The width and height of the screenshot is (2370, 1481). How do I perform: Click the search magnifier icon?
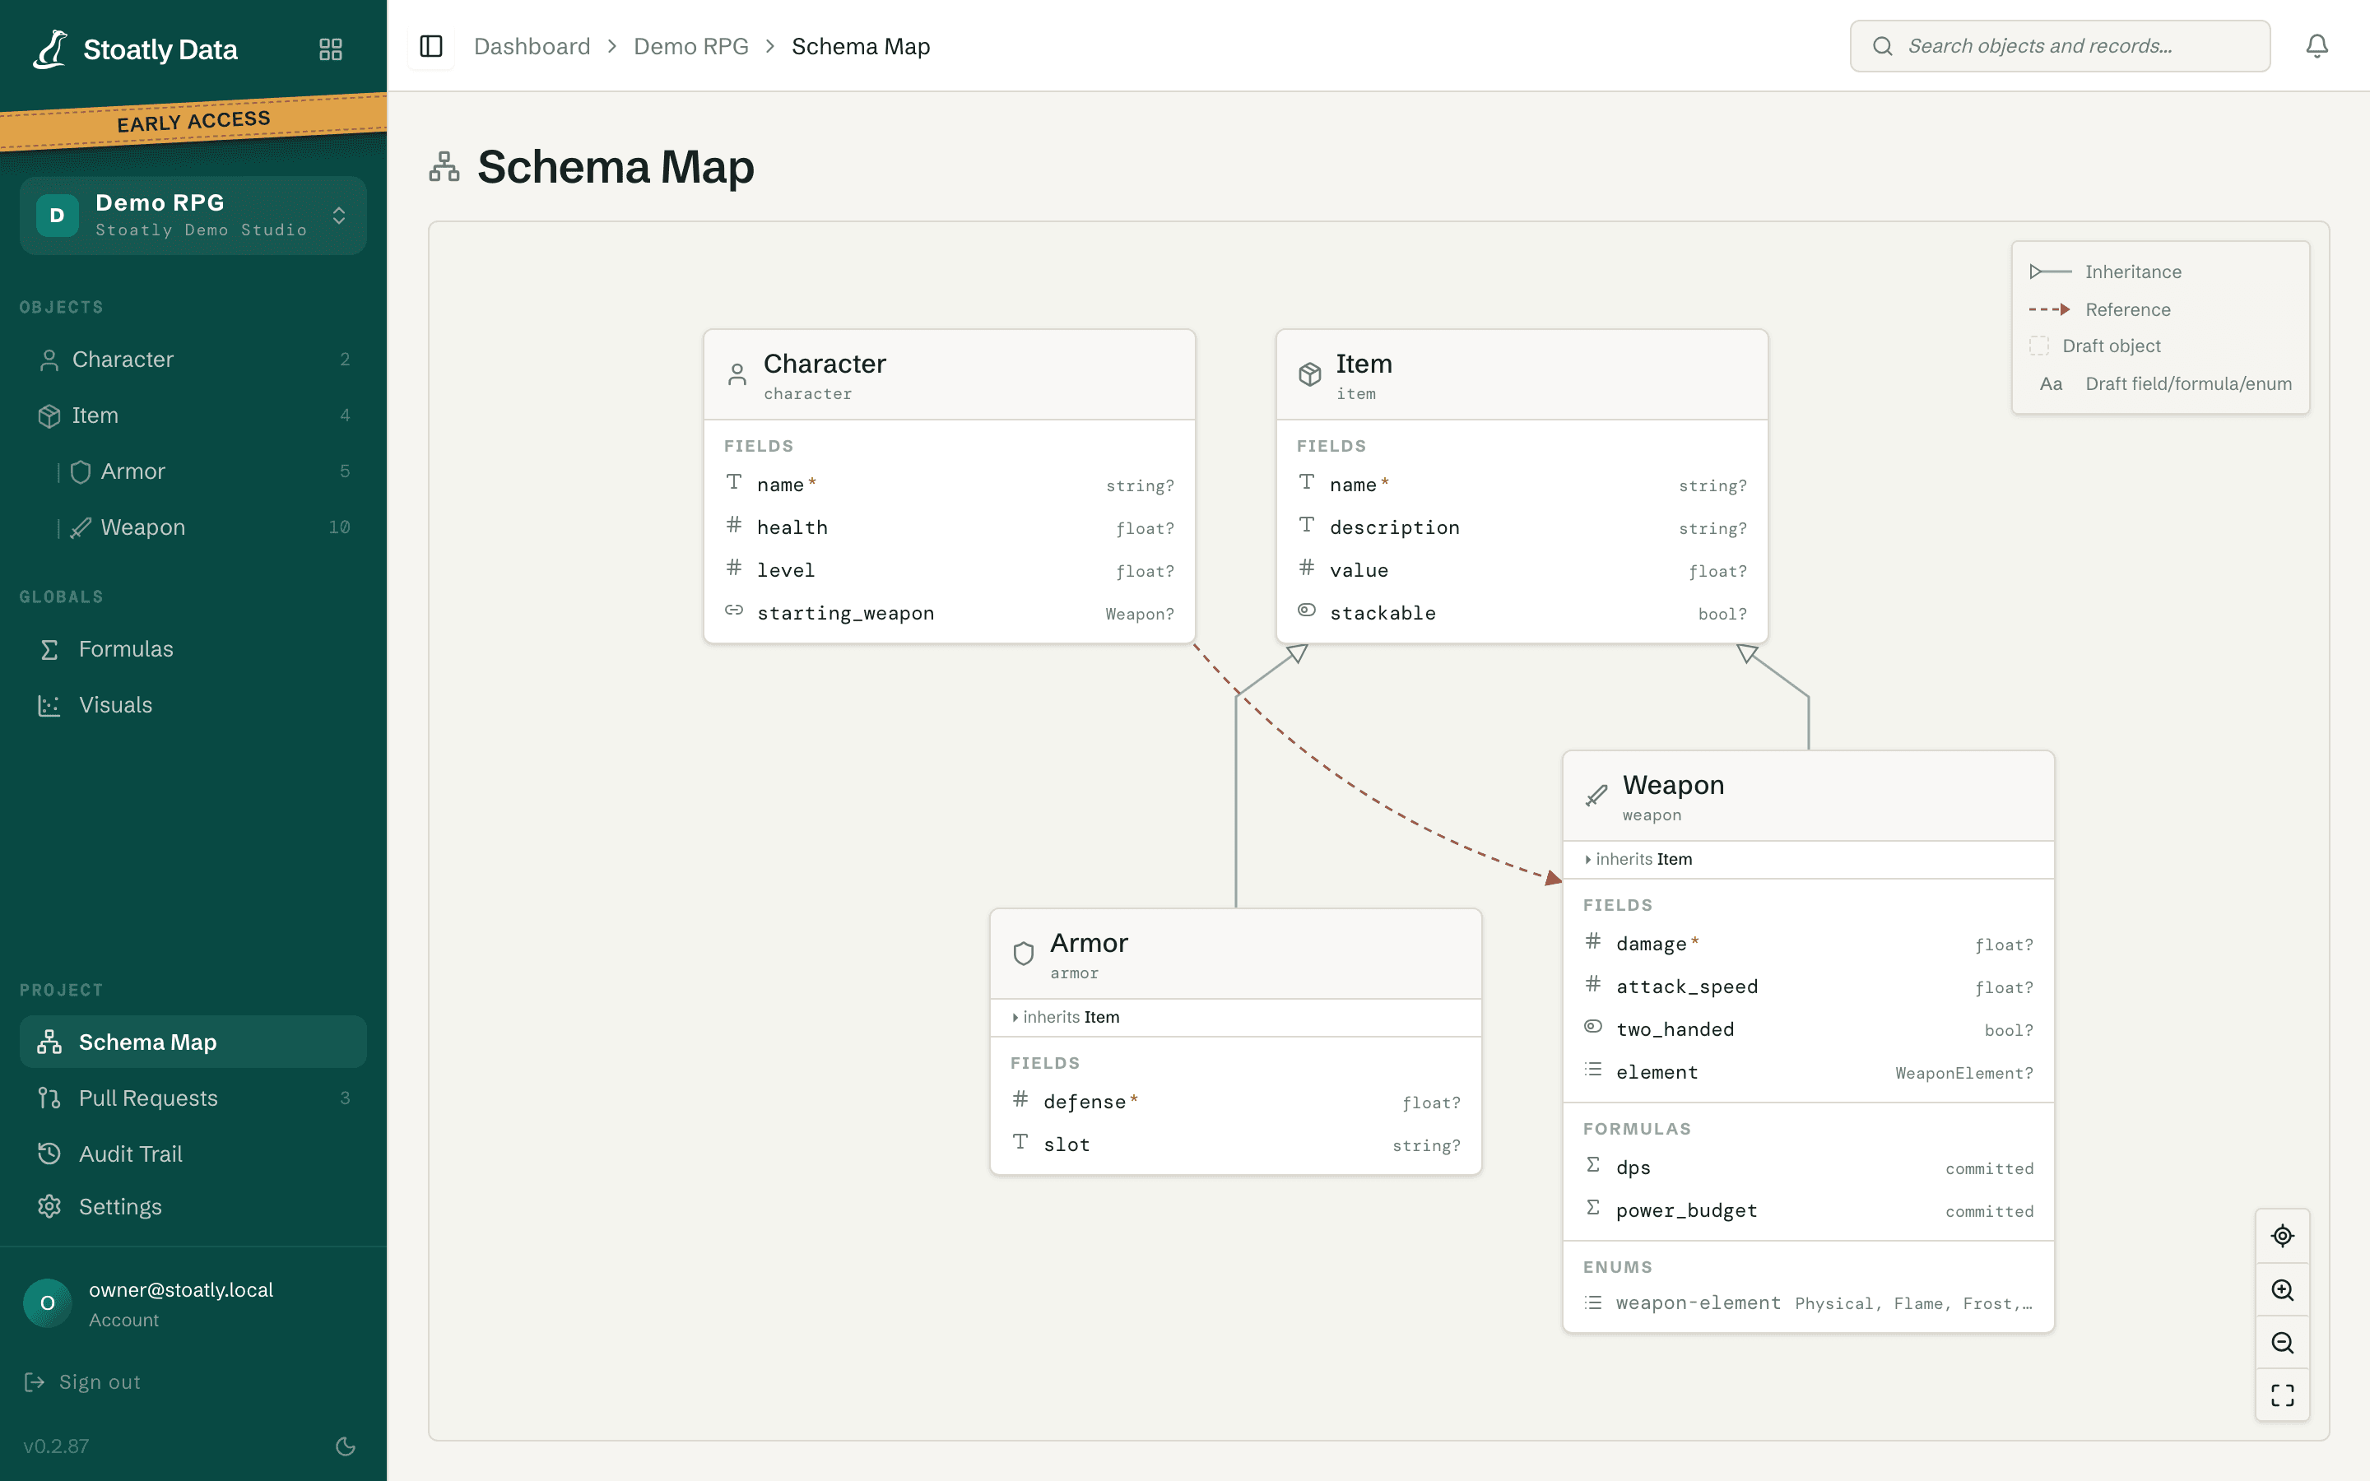(1882, 46)
